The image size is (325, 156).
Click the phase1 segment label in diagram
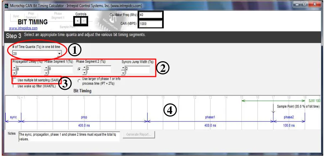click(210, 117)
